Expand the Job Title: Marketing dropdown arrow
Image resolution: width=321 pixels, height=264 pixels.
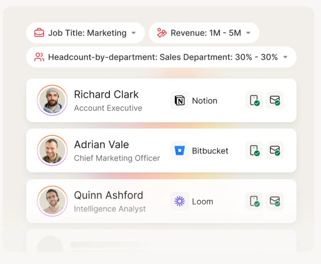point(133,33)
